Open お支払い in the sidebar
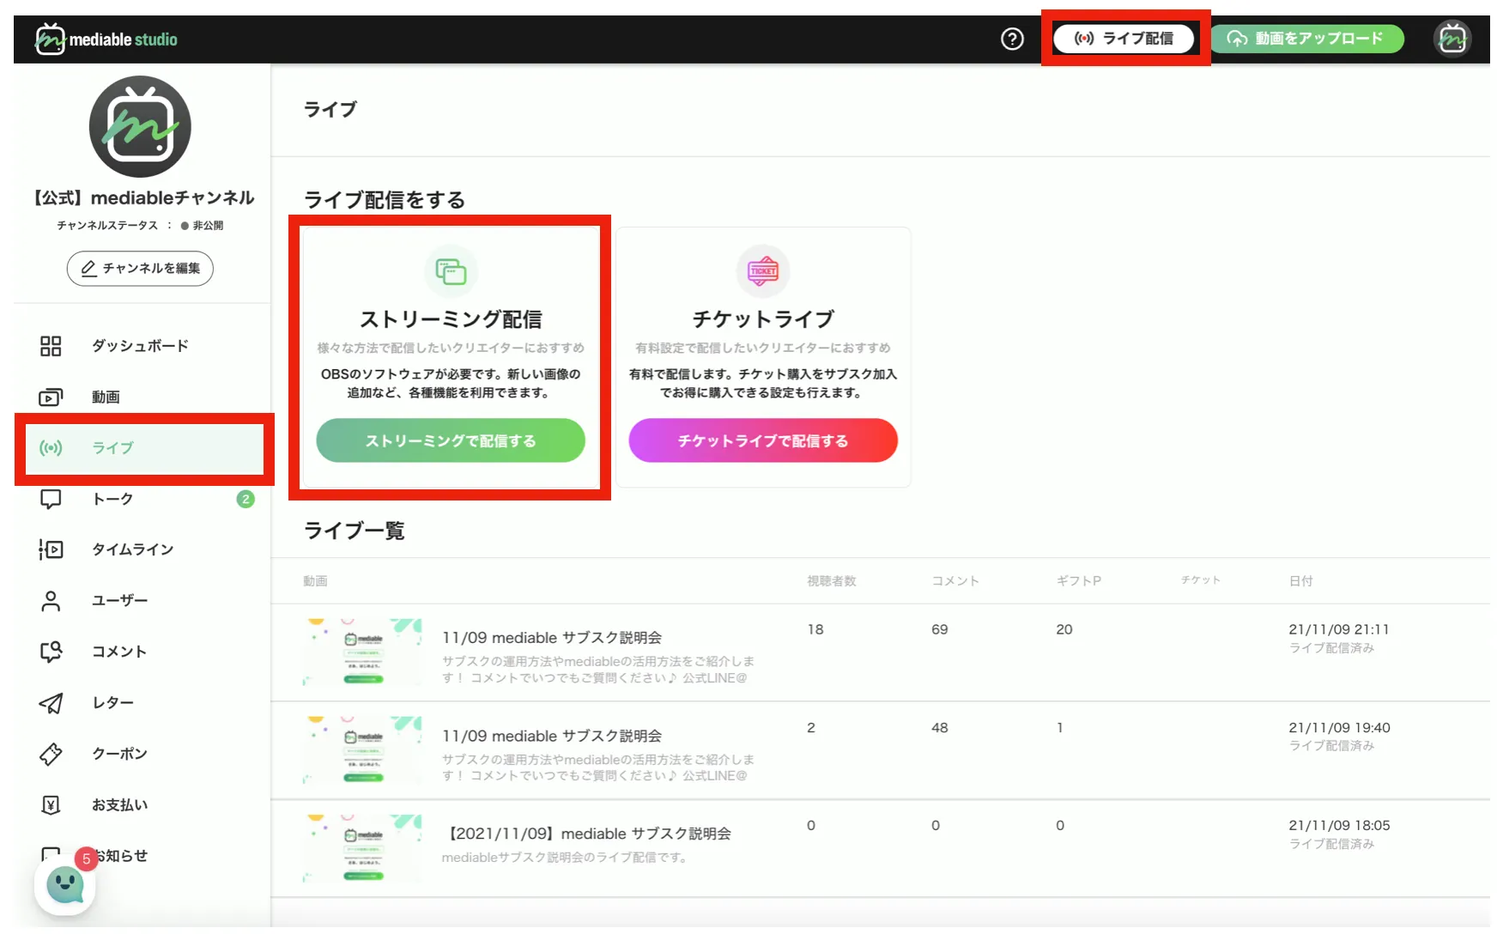This screenshot has width=1497, height=934. pos(119,805)
